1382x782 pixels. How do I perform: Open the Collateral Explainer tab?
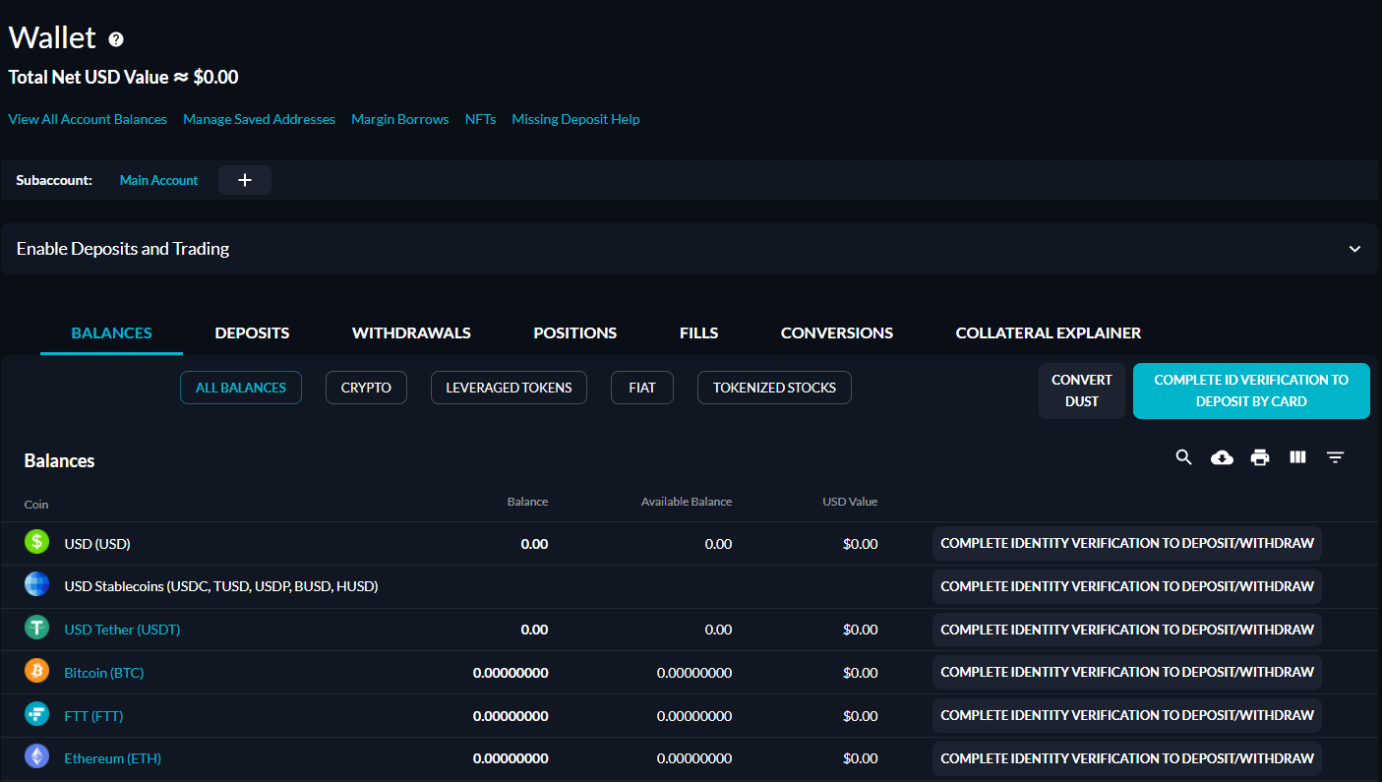coord(1049,332)
